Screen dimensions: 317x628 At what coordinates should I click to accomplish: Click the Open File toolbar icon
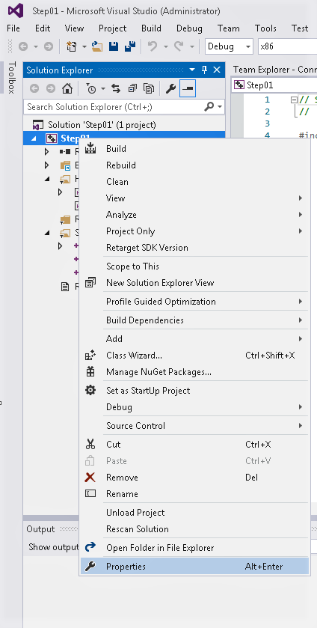pyautogui.click(x=97, y=46)
